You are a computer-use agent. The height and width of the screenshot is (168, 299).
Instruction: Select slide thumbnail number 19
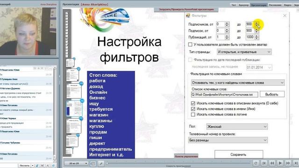pyautogui.click(x=74, y=91)
